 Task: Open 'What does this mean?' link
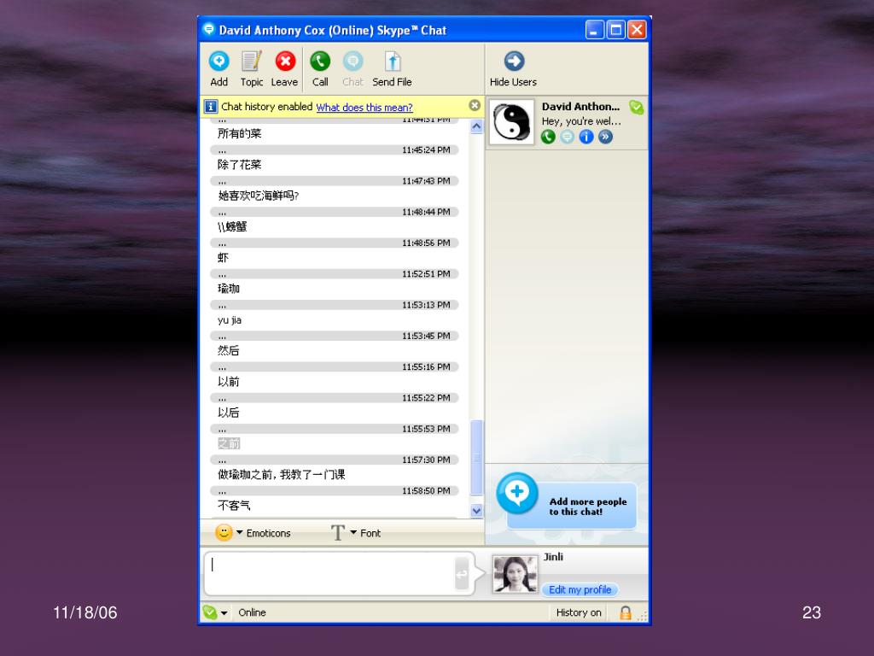pos(364,107)
